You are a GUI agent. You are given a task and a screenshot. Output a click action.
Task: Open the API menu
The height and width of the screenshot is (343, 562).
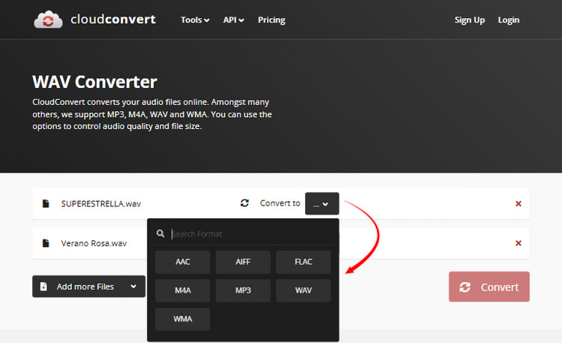click(233, 20)
